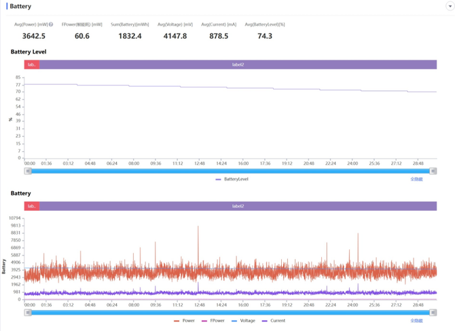Image resolution: width=455 pixels, height=331 pixels.
Task: Click the blue zoom bar under Battery Level chart
Action: [231, 171]
